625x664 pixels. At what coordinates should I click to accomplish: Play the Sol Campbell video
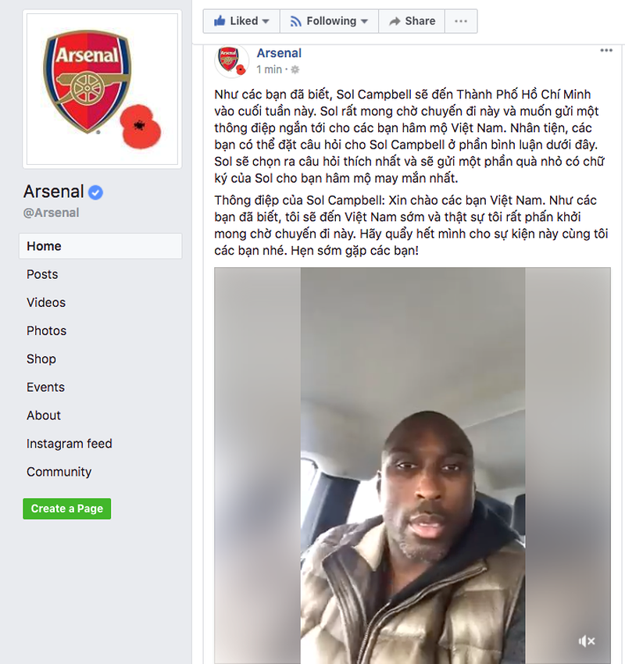click(x=412, y=465)
